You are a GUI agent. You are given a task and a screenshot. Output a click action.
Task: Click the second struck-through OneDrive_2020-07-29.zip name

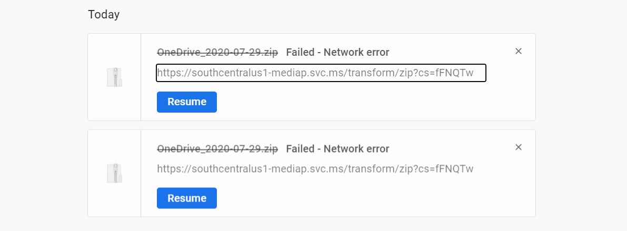[217, 149]
